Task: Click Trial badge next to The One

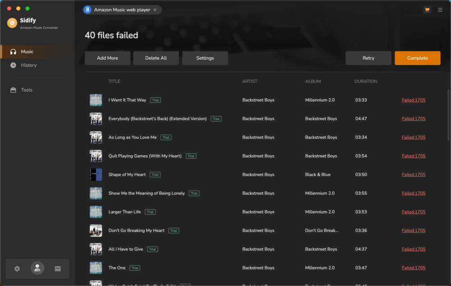Action: [134, 268]
